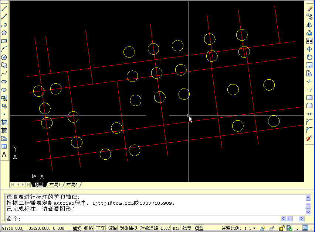
Task: Select the Region tool
Action: point(4,138)
